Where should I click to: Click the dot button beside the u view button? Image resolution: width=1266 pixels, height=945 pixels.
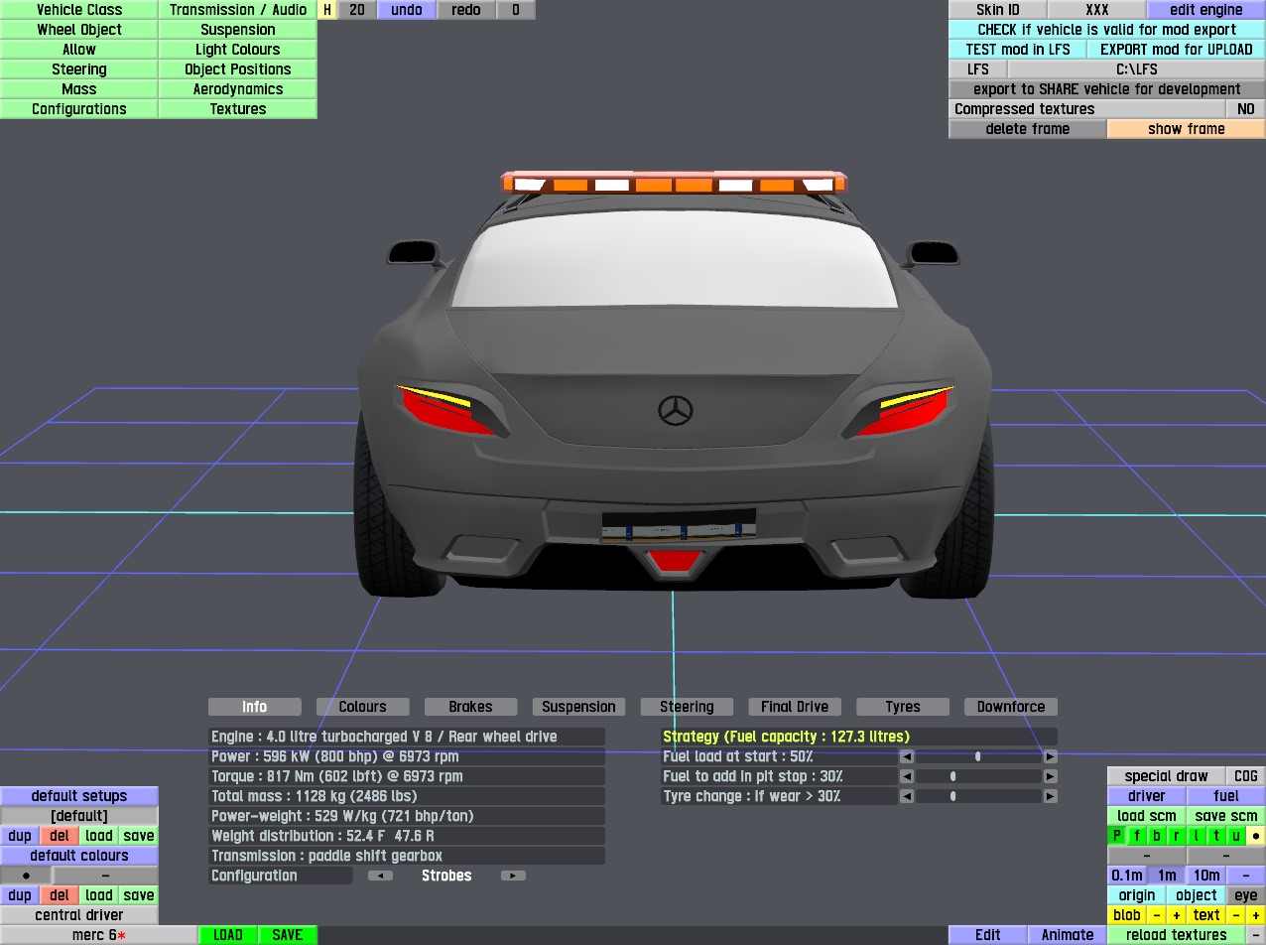pyautogui.click(x=1256, y=836)
